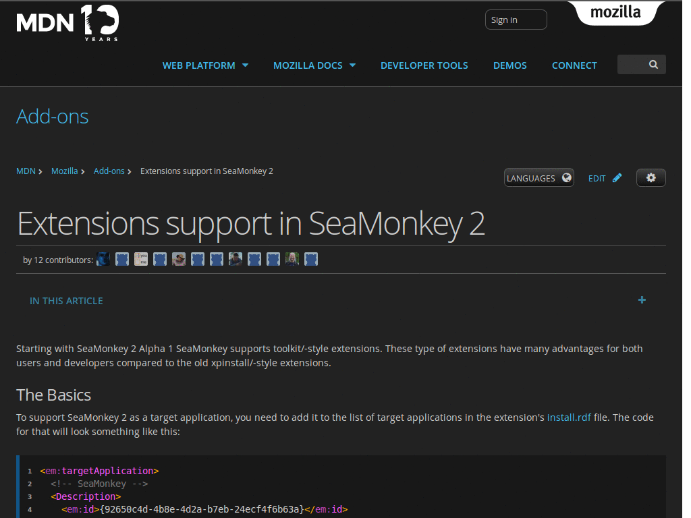Click the eleventh contributor avatar photo
691x518 pixels.
click(293, 259)
